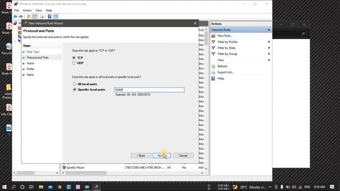Click the Up one level folder icon

click(x=29, y=16)
